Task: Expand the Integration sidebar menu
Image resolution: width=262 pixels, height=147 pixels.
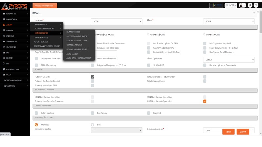Action: click(15, 86)
